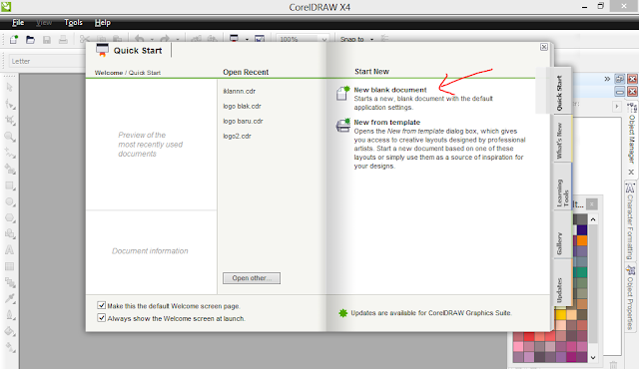Image resolution: width=639 pixels, height=369 pixels.
Task: Open recent file logo baru.cdr
Action: [x=243, y=122]
